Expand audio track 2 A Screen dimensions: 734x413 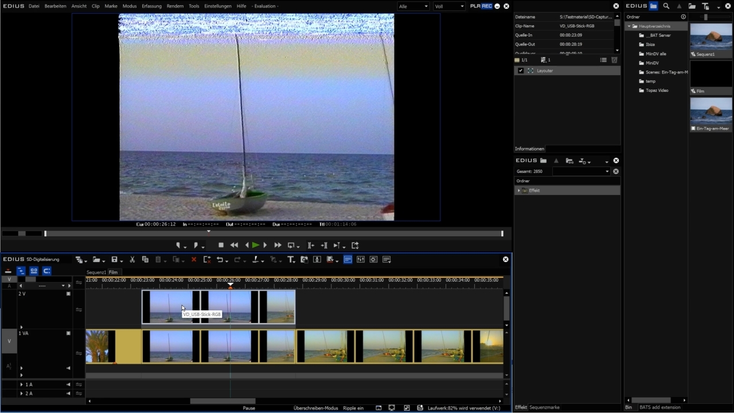[22, 393]
